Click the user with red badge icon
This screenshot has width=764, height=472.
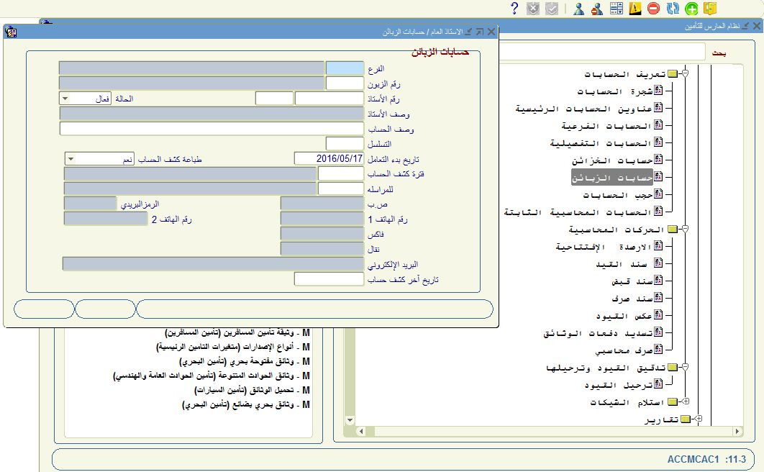(x=596, y=9)
